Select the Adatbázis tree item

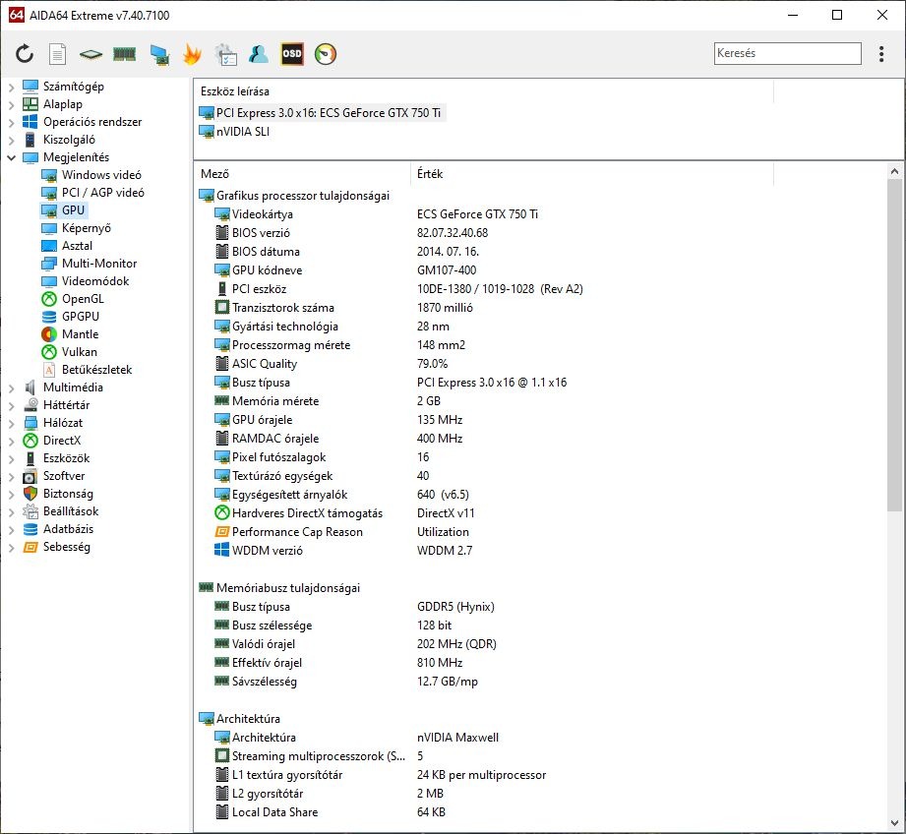tap(68, 529)
